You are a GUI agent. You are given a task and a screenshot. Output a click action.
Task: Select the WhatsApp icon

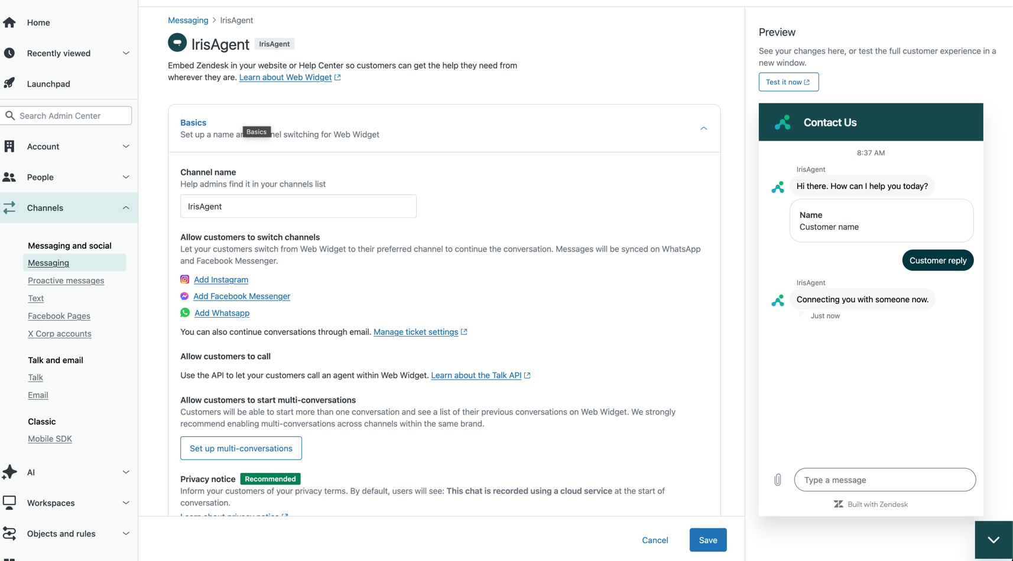point(184,312)
